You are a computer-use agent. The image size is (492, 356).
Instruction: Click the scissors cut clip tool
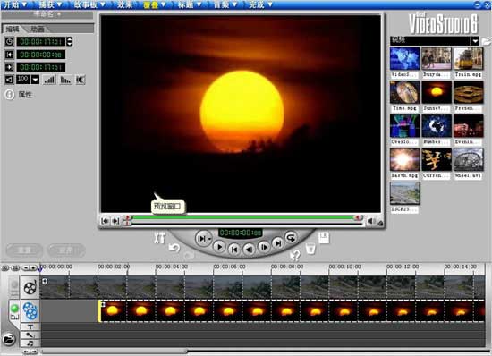[159, 238]
